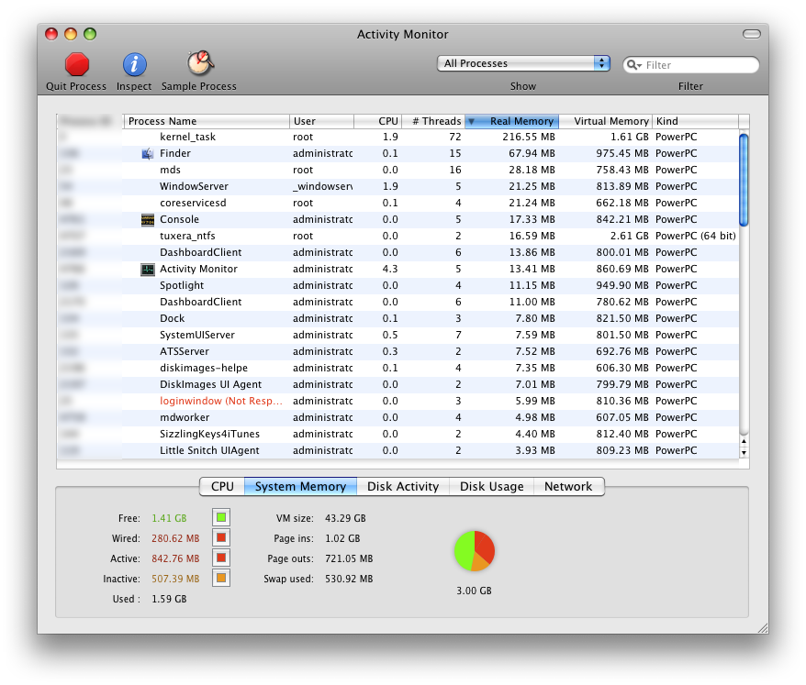Select the DashboardClient row using 11.00 MB

coord(398,302)
